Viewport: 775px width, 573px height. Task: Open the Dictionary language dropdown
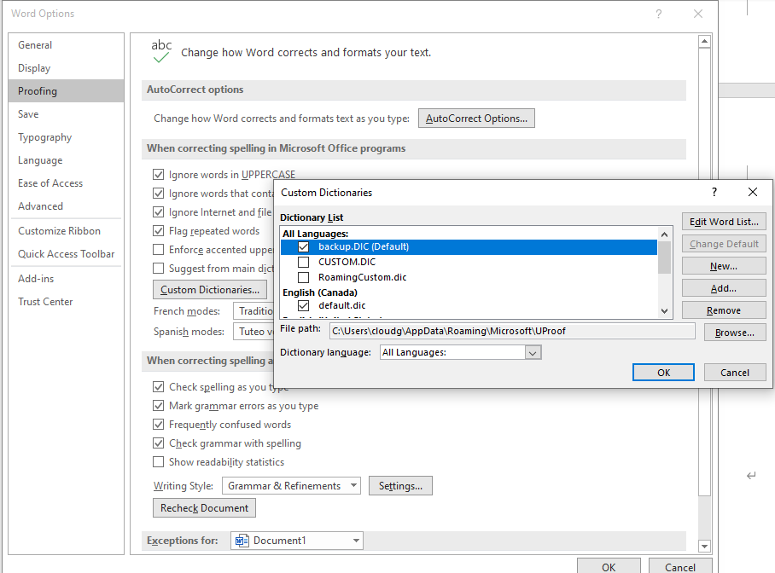pos(533,352)
